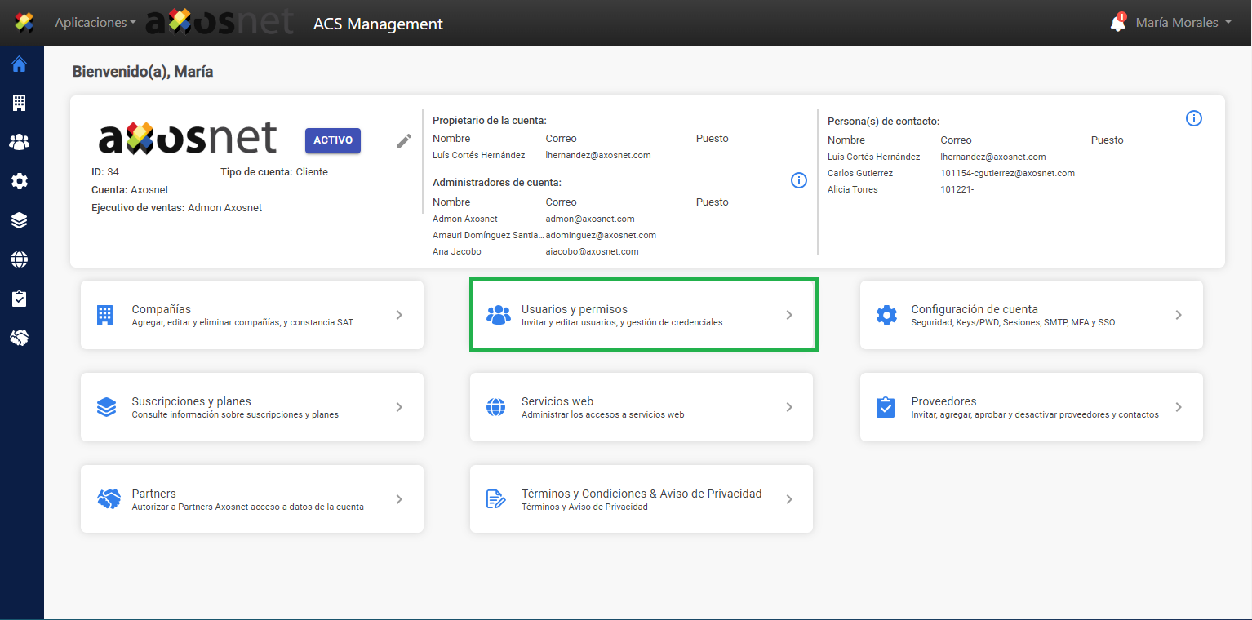Image resolution: width=1252 pixels, height=620 pixels.
Task: Open the globe Web services sidebar icon
Action: 20,259
